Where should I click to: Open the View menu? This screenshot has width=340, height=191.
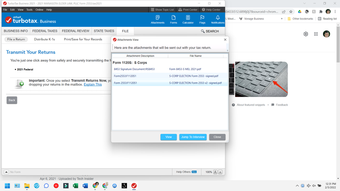tap(20, 10)
